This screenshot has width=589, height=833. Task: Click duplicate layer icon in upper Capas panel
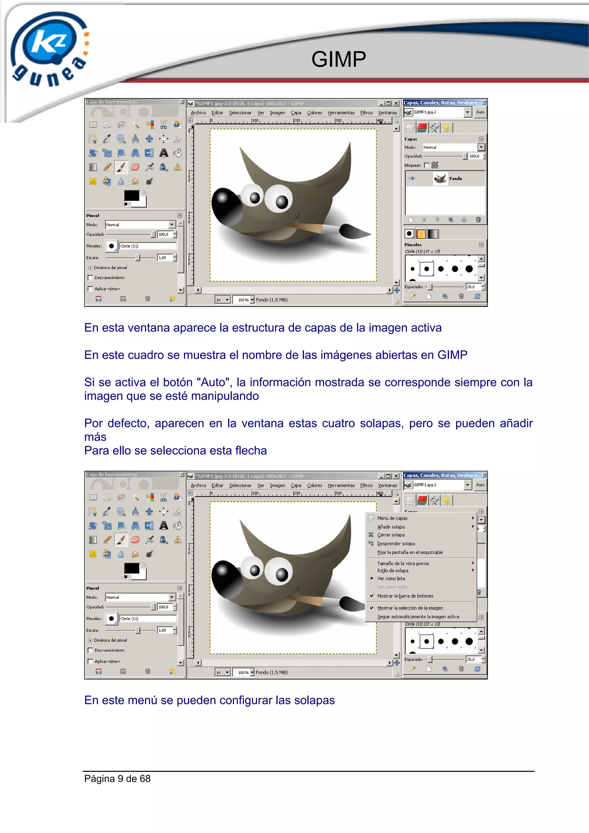pos(450,219)
